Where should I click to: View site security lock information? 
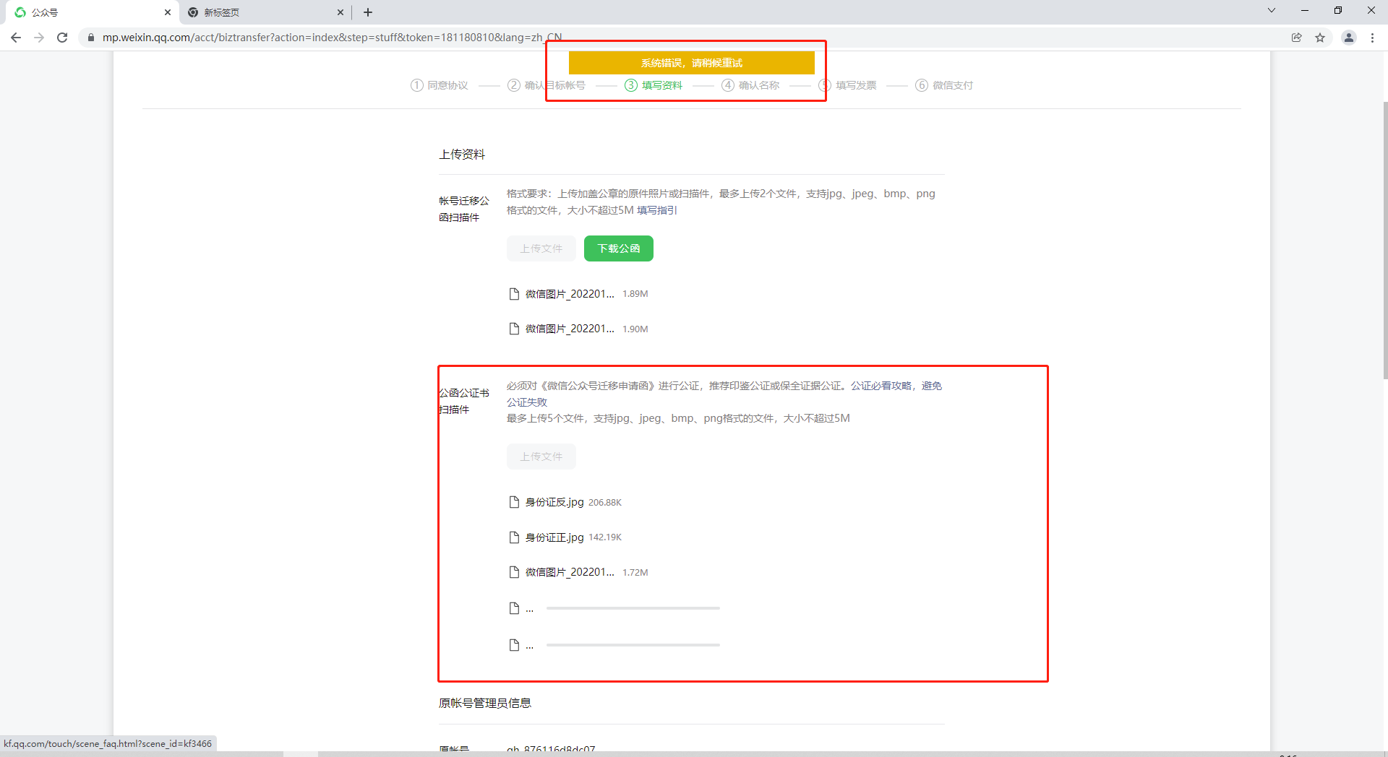(x=91, y=38)
